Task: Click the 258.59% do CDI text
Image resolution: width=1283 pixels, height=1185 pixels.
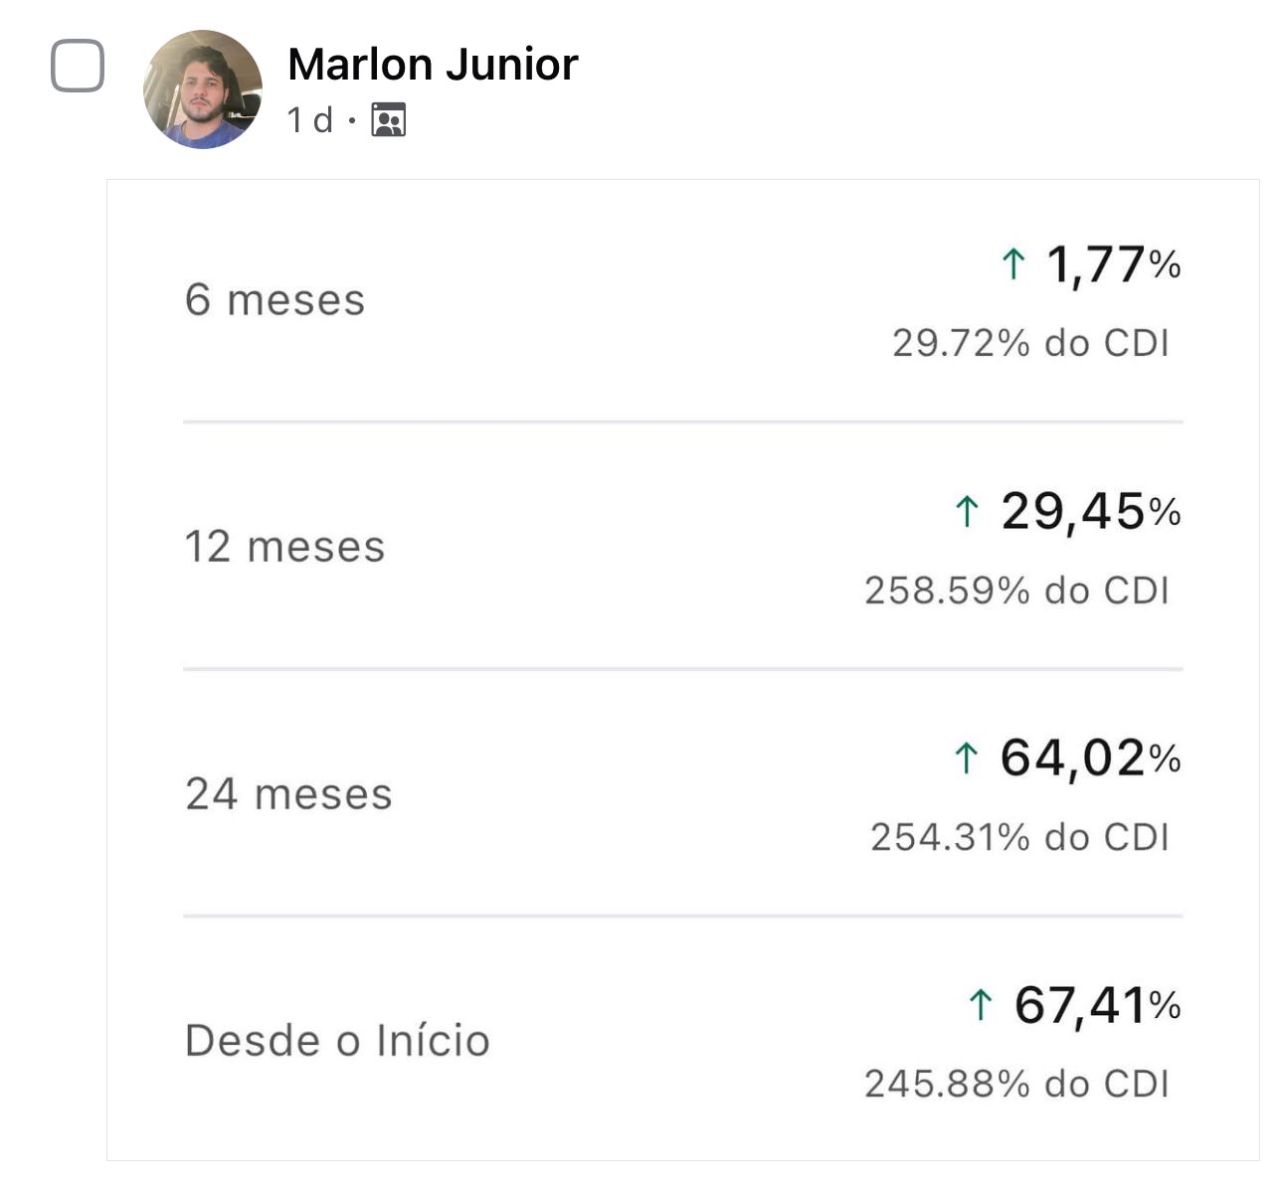Action: (1017, 591)
